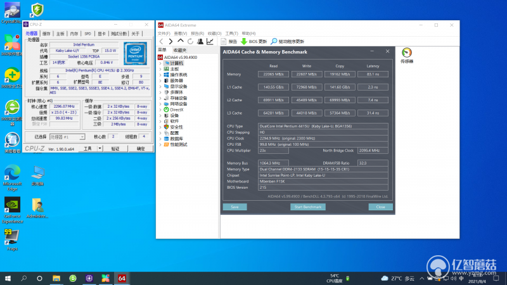Image resolution: width=507 pixels, height=285 pixels.
Task: Switch to 缓存 tab in CPU-Z
Action: [46, 34]
